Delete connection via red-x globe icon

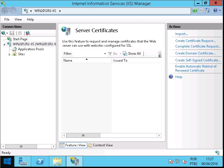click(x=28, y=33)
